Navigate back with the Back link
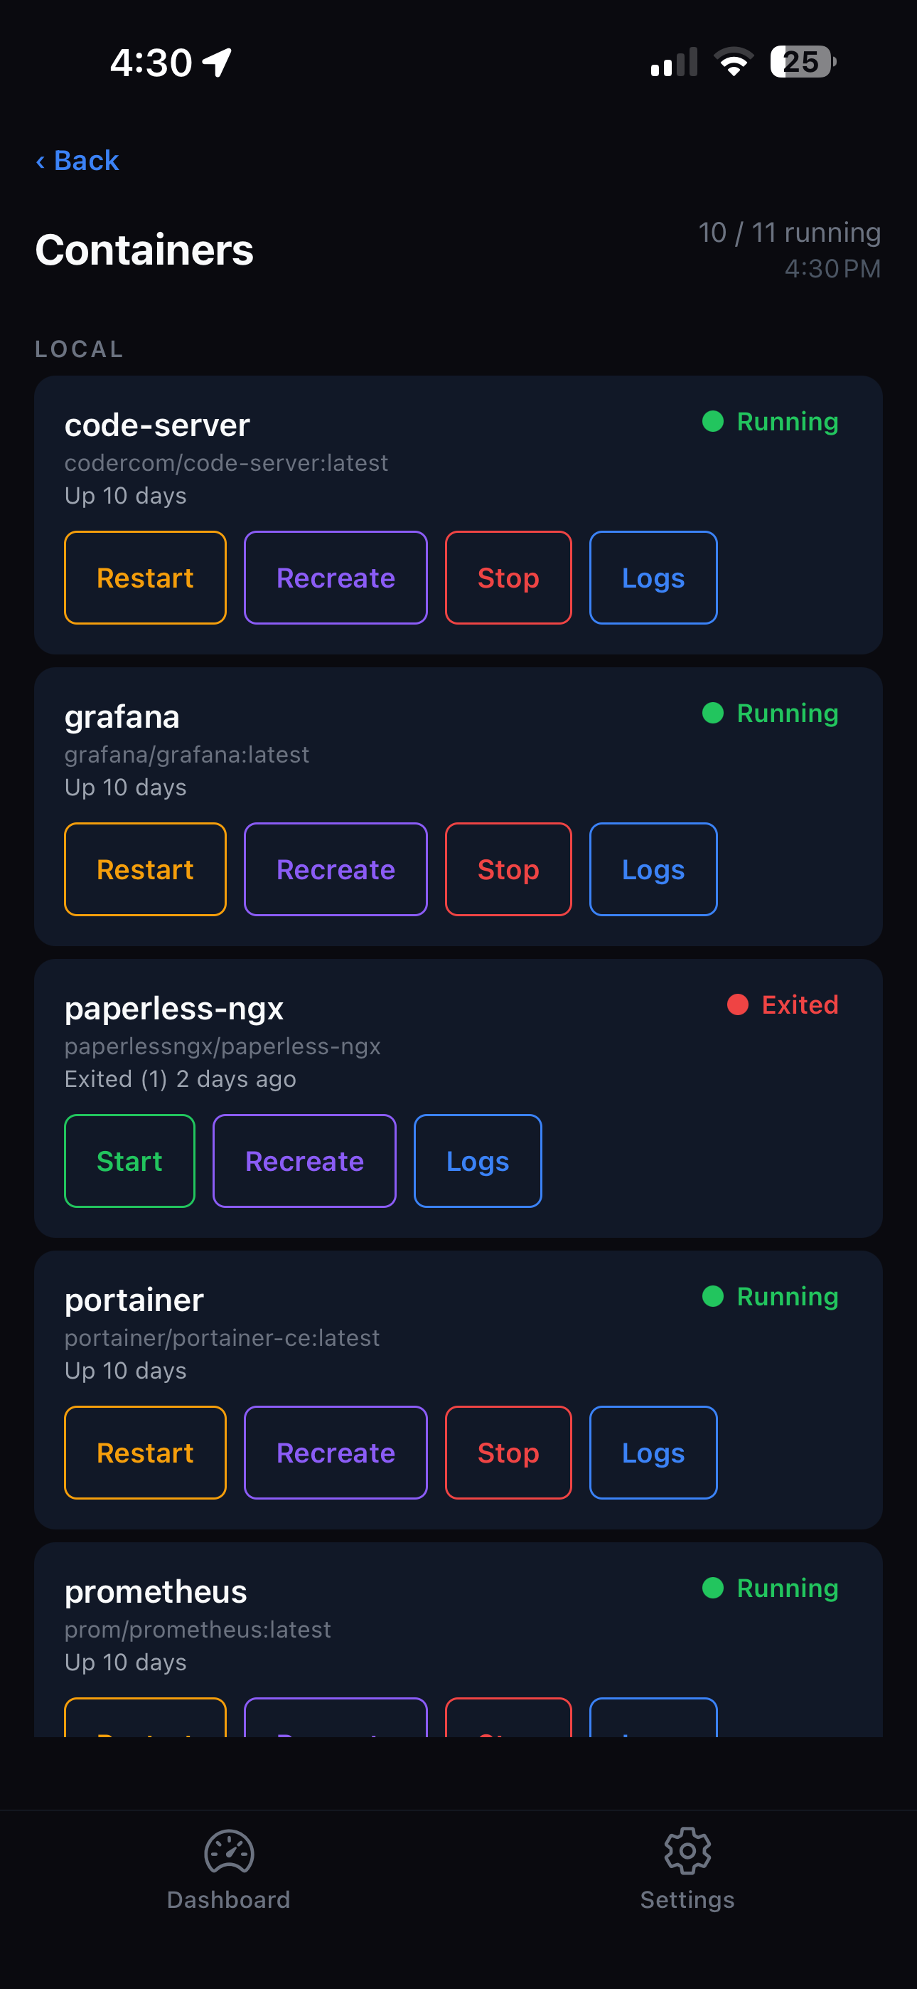This screenshot has width=917, height=1989. [77, 160]
